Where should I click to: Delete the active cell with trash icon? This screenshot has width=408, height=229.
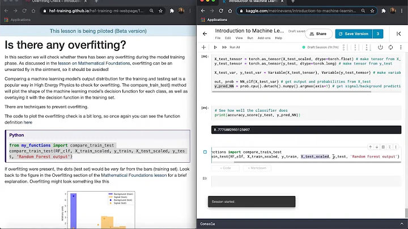tap(383, 147)
